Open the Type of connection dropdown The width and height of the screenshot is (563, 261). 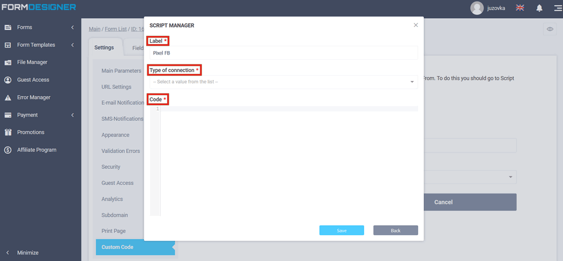(284, 82)
